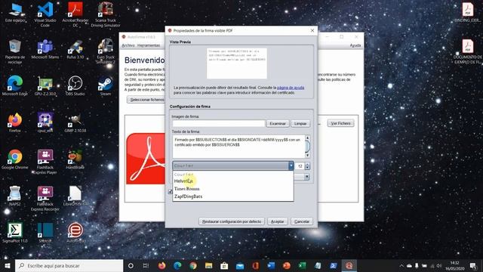The image size is (483, 272).
Task: Open Microsoft Store from taskbar
Action: click(224, 265)
